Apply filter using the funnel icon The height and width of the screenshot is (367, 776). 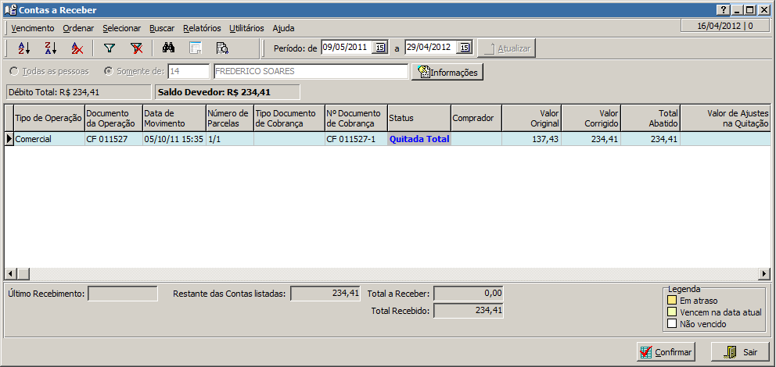[110, 48]
